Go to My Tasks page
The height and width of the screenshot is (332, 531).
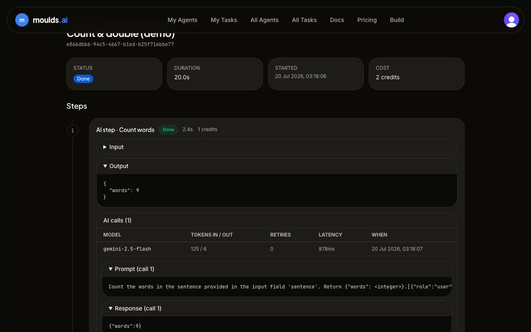(x=224, y=20)
